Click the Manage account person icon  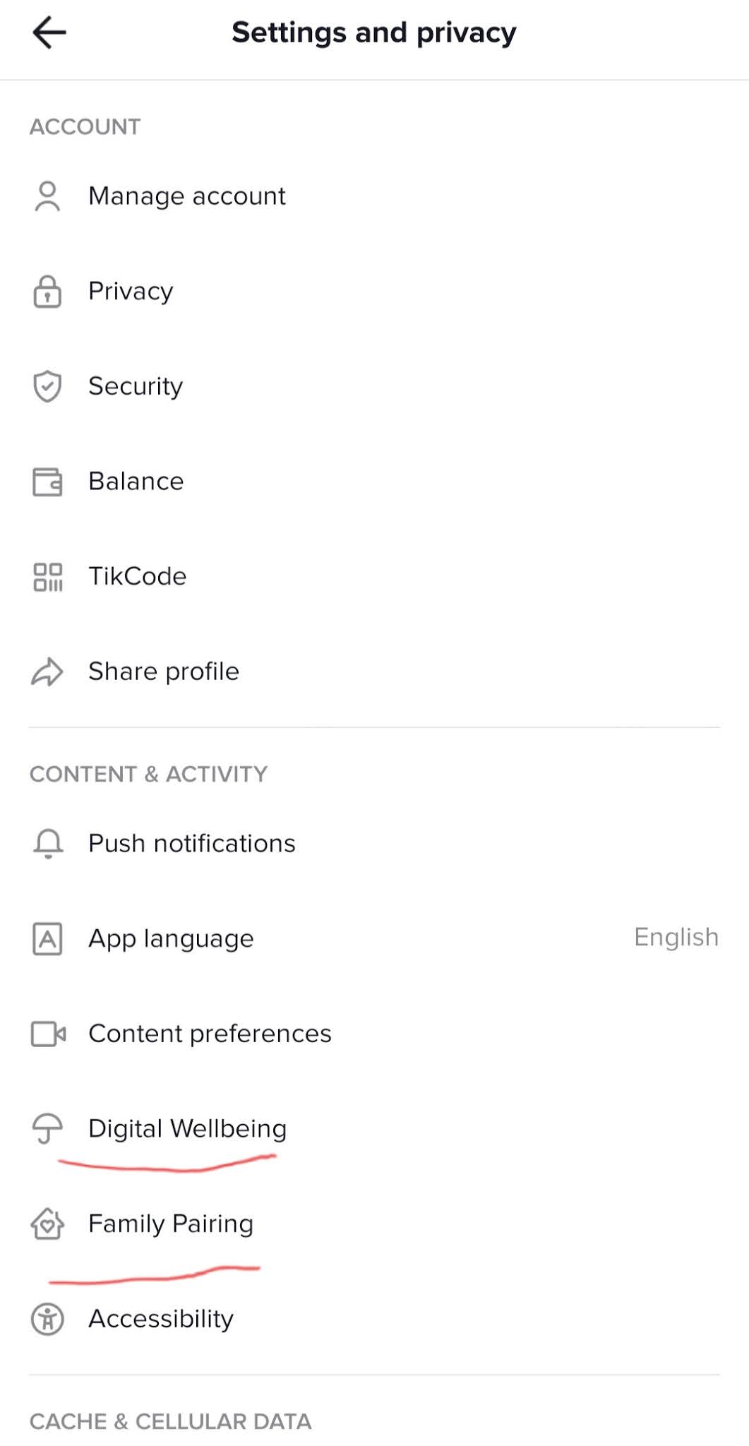(47, 196)
